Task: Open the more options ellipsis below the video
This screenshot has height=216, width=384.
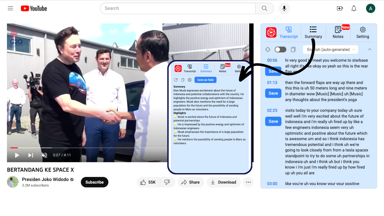Action: (x=248, y=182)
